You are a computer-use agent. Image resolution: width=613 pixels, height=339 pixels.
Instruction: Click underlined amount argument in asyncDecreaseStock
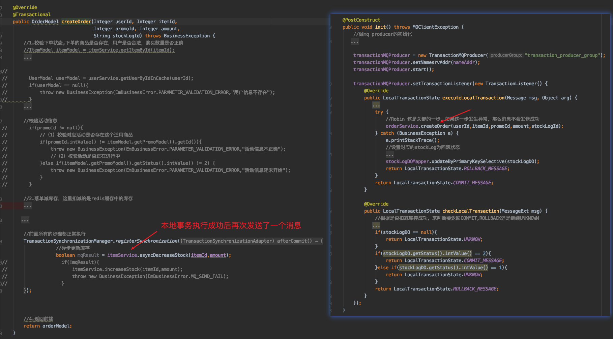pos(218,255)
